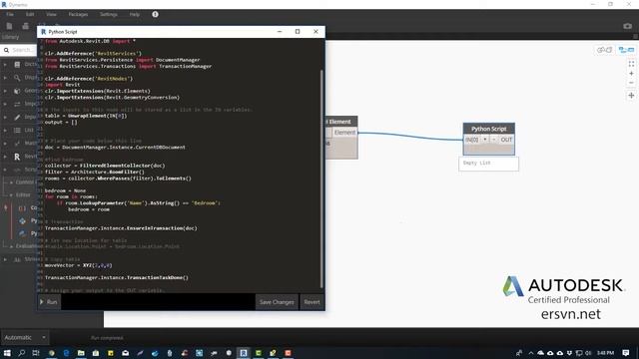Expand the ImportExport library category
This screenshot has width=639, height=359.
pyautogui.click(x=5, y=104)
